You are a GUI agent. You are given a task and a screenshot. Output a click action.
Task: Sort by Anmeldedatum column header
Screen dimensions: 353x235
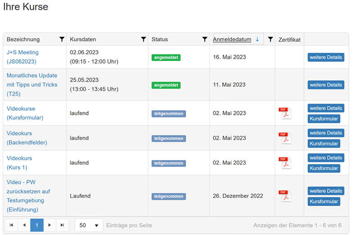(x=232, y=39)
